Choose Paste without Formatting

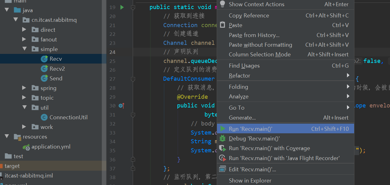coord(285,45)
